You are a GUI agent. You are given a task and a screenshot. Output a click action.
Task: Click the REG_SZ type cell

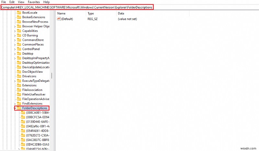pyautogui.click(x=93, y=19)
